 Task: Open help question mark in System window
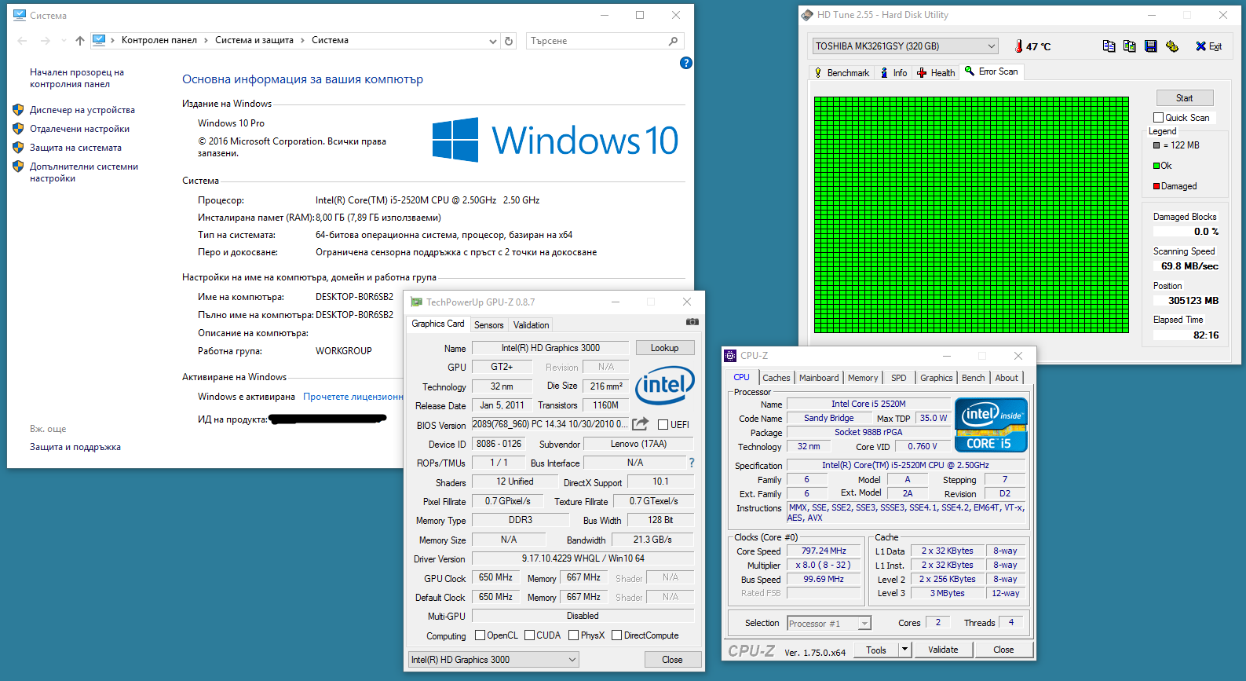686,63
